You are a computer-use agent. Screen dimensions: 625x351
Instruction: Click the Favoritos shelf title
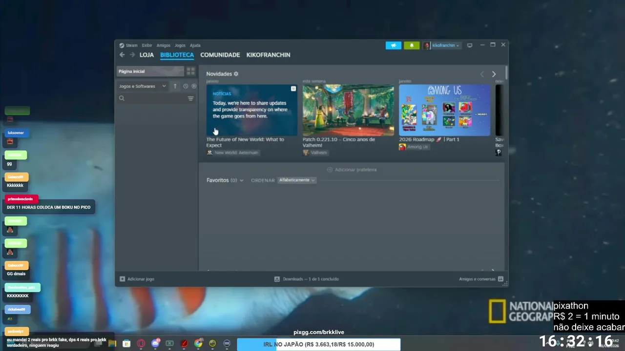[217, 180]
